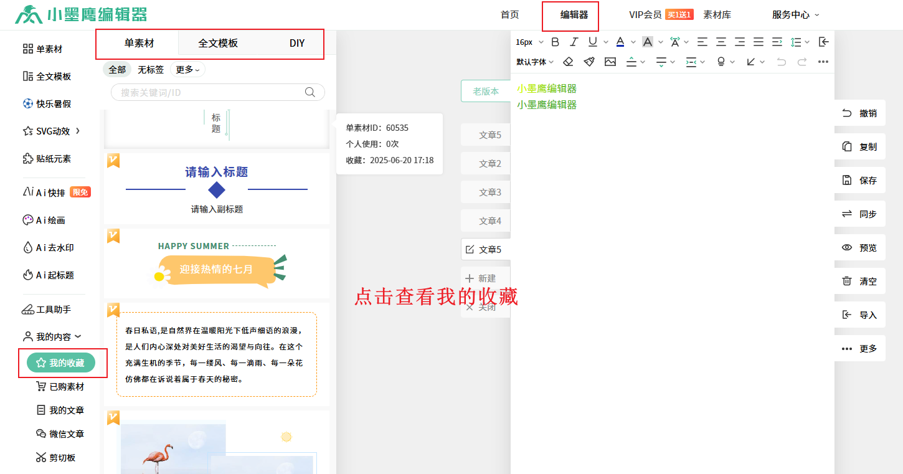
Task: Click the undo arrow in toolbar
Action: [x=782, y=62]
